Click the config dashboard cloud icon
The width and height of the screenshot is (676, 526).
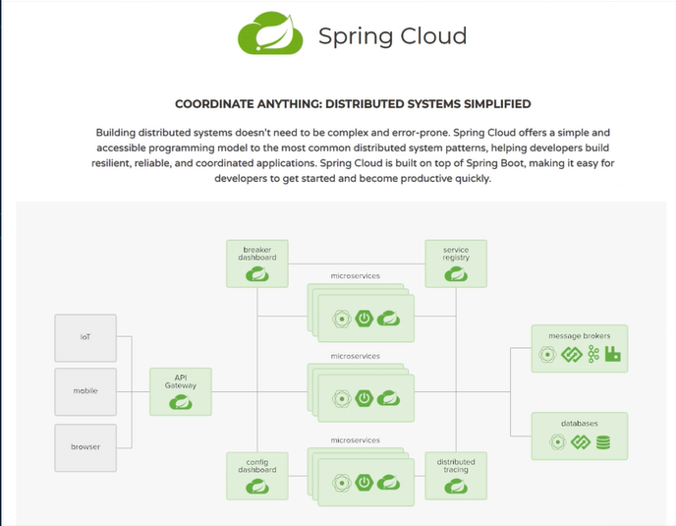click(x=257, y=485)
